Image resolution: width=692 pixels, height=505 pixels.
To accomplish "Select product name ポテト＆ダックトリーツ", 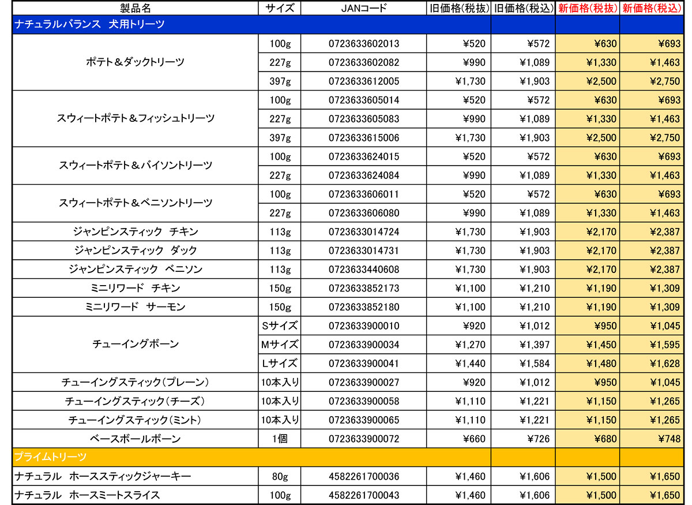I will [135, 62].
